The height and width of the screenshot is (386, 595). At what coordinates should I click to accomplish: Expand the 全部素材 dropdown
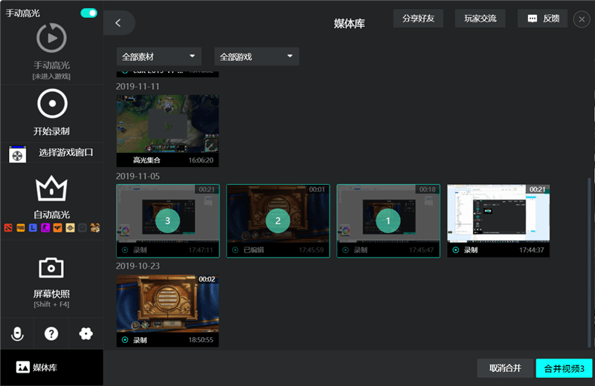click(159, 56)
